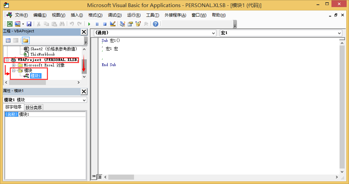Switch to the 按字母序 tab
The image size is (349, 184).
pyautogui.click(x=14, y=107)
